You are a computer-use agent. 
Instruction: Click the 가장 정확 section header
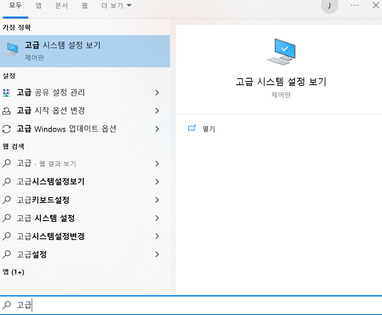click(x=17, y=27)
